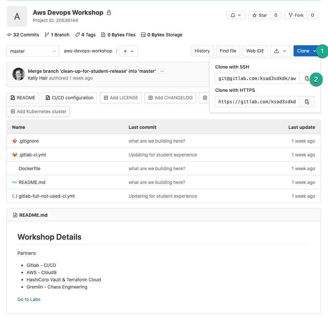Open Kelly Hair author link
The image size is (328, 320).
(38, 78)
